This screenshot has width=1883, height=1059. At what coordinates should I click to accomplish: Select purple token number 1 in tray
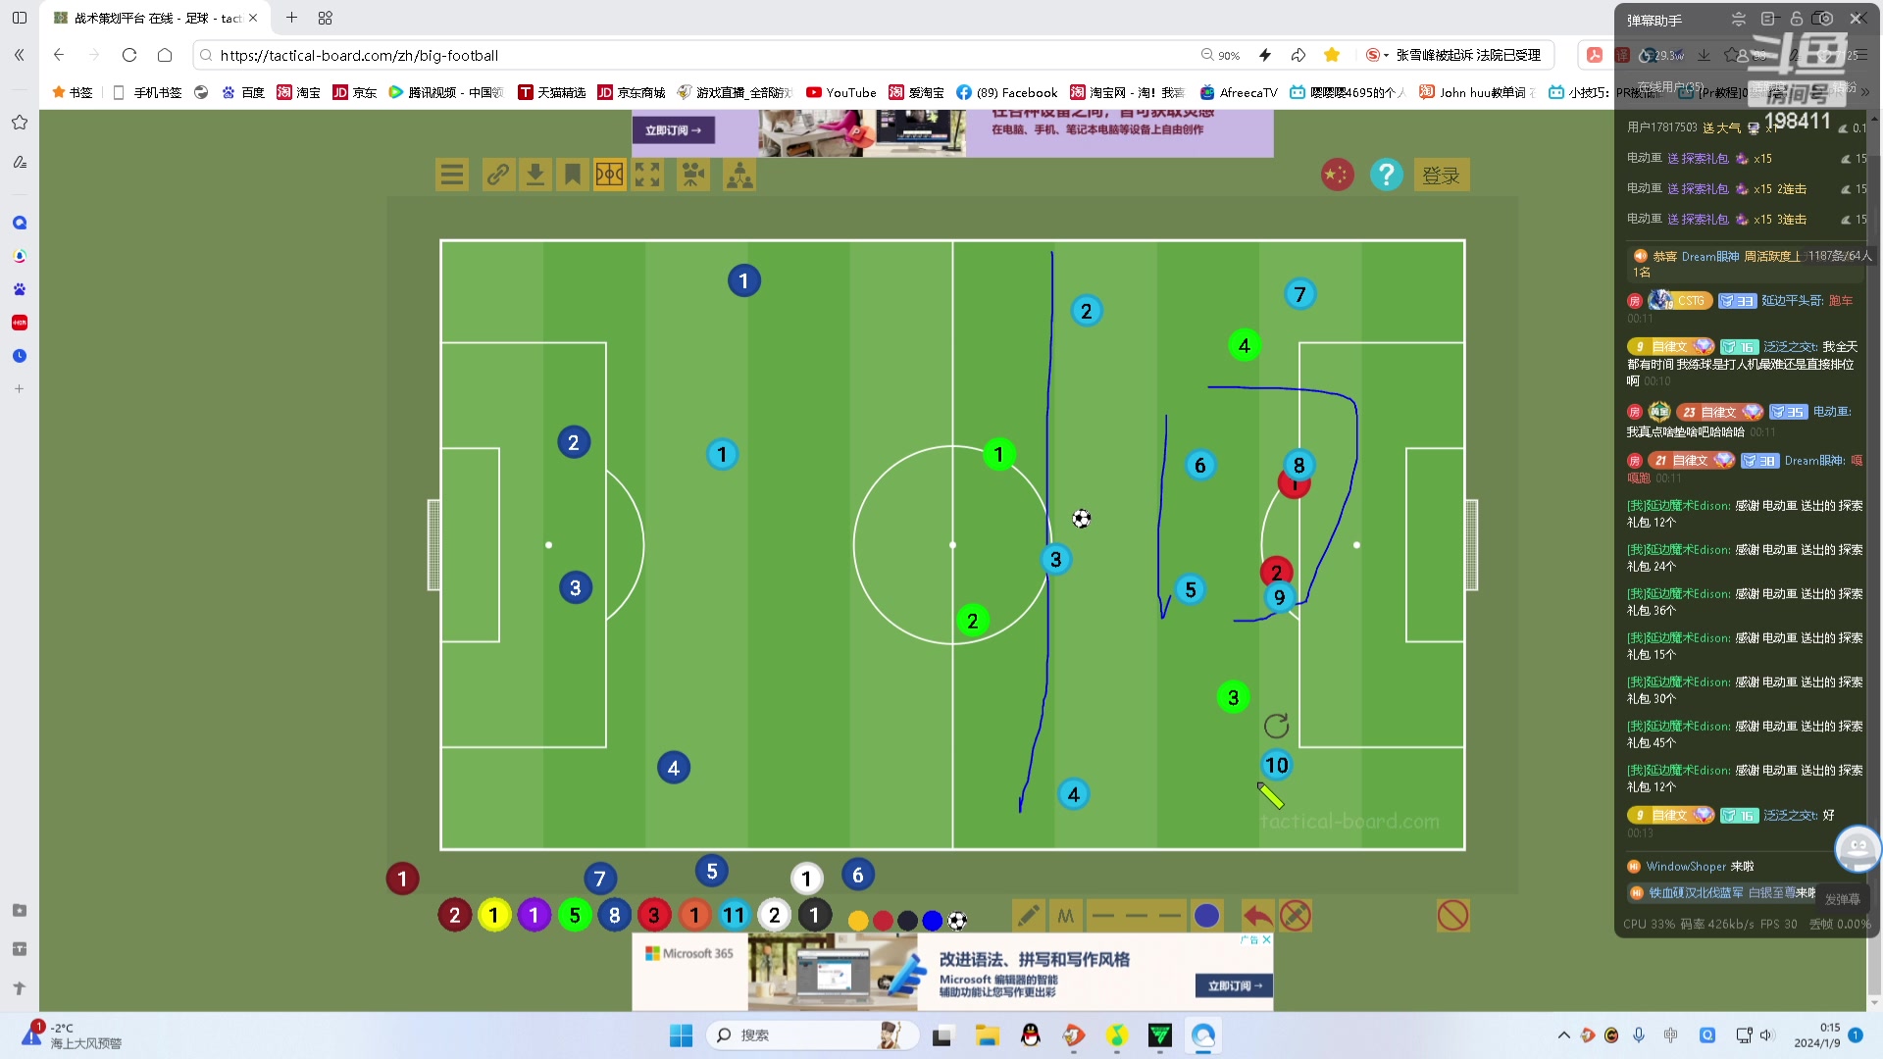point(534,916)
